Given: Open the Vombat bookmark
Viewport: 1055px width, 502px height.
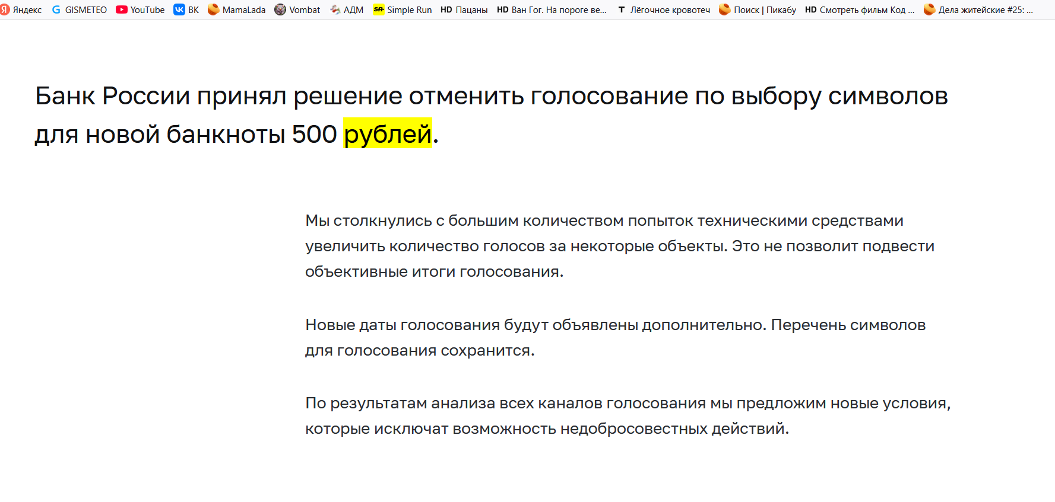Looking at the screenshot, I should tap(297, 9).
